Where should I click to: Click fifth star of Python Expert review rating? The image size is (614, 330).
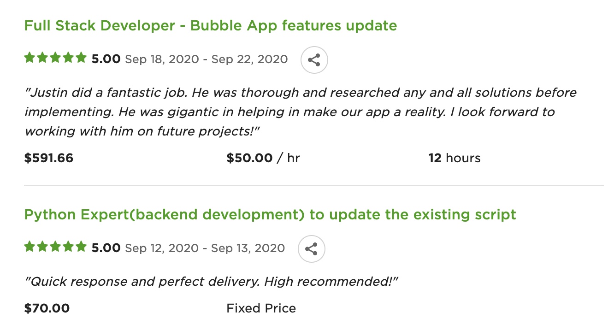click(81, 247)
